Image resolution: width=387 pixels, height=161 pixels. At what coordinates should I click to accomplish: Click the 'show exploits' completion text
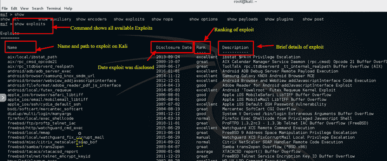click(x=129, y=19)
